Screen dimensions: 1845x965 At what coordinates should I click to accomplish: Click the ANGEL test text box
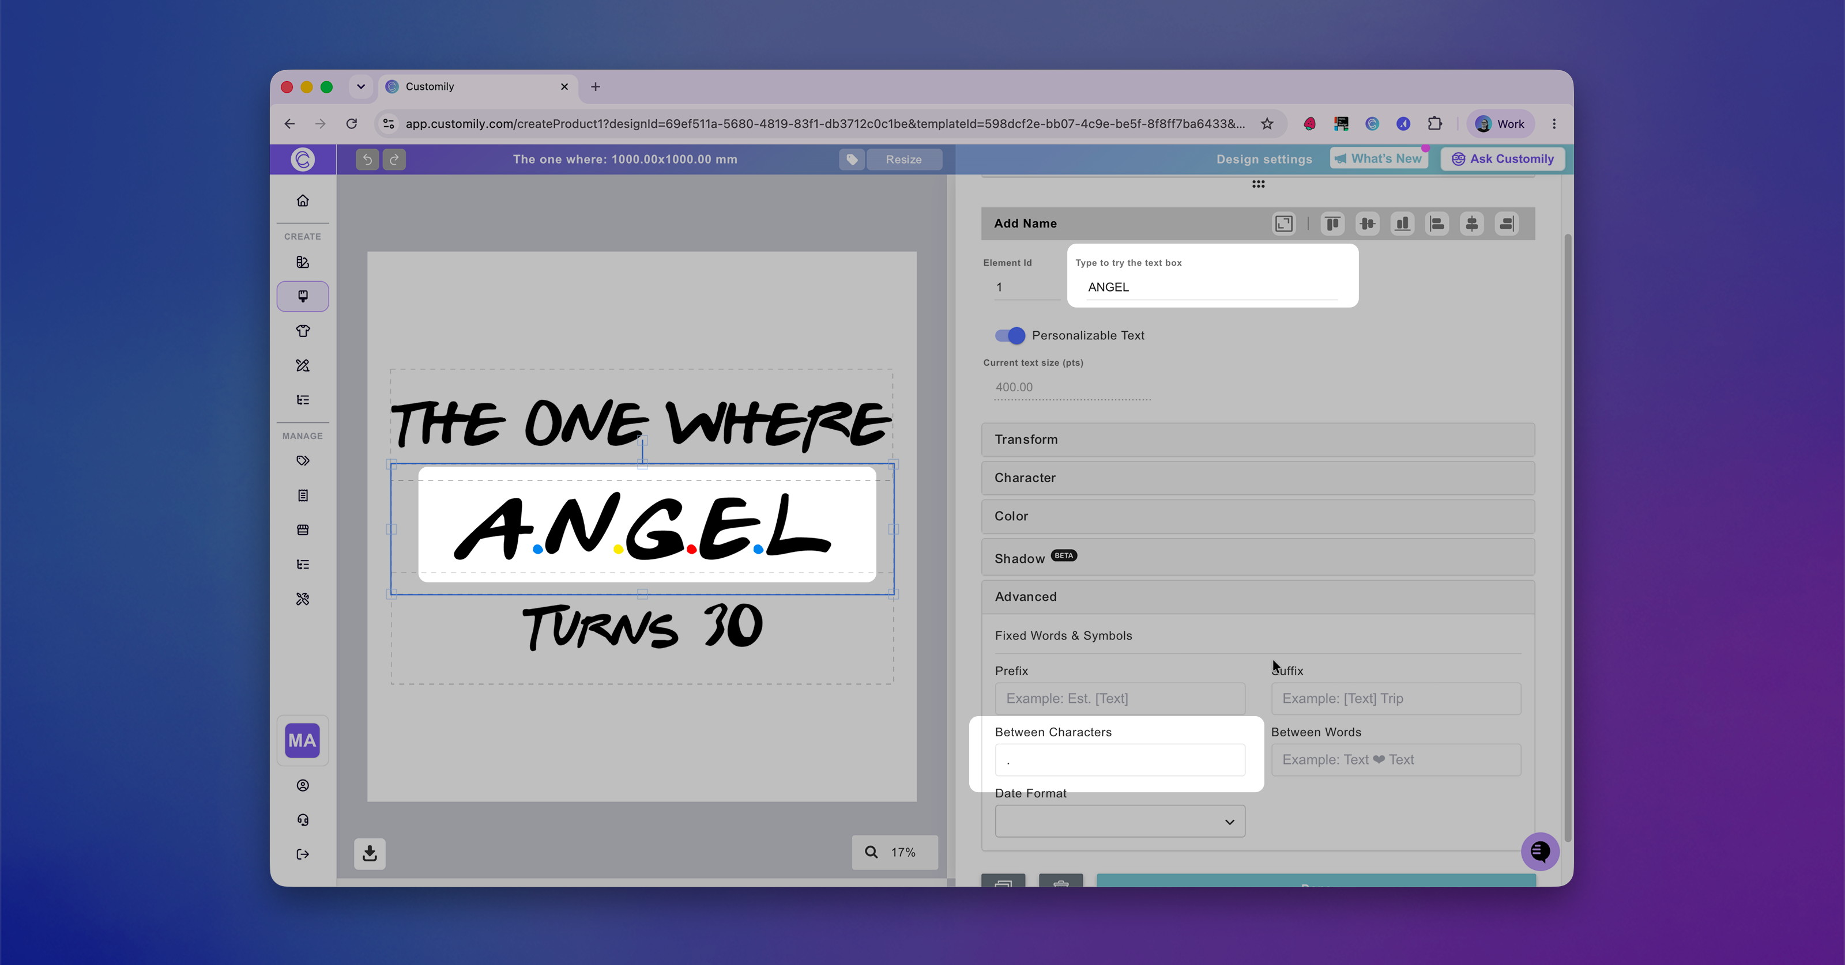(x=1212, y=287)
